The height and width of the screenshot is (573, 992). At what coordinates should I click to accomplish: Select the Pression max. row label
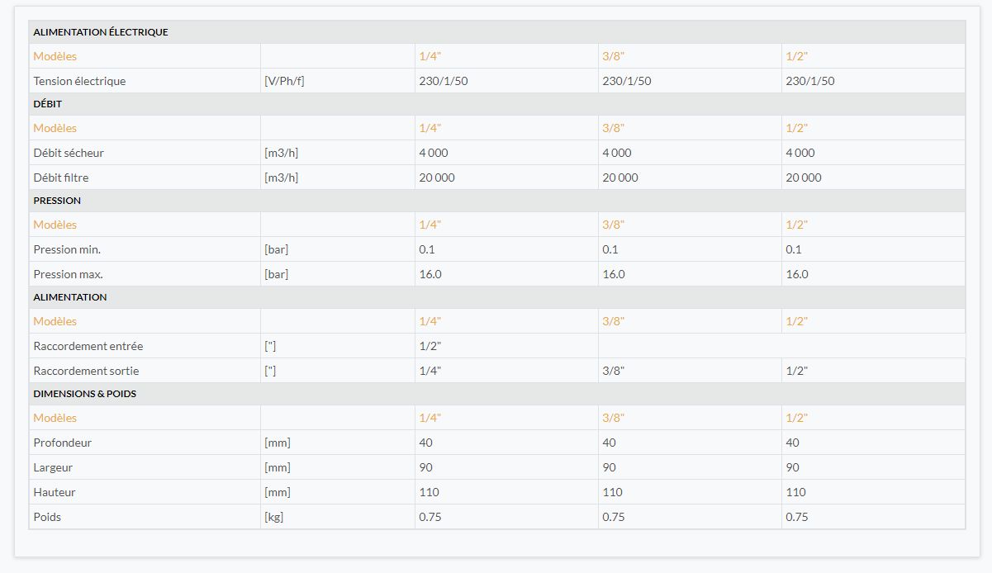click(x=68, y=274)
